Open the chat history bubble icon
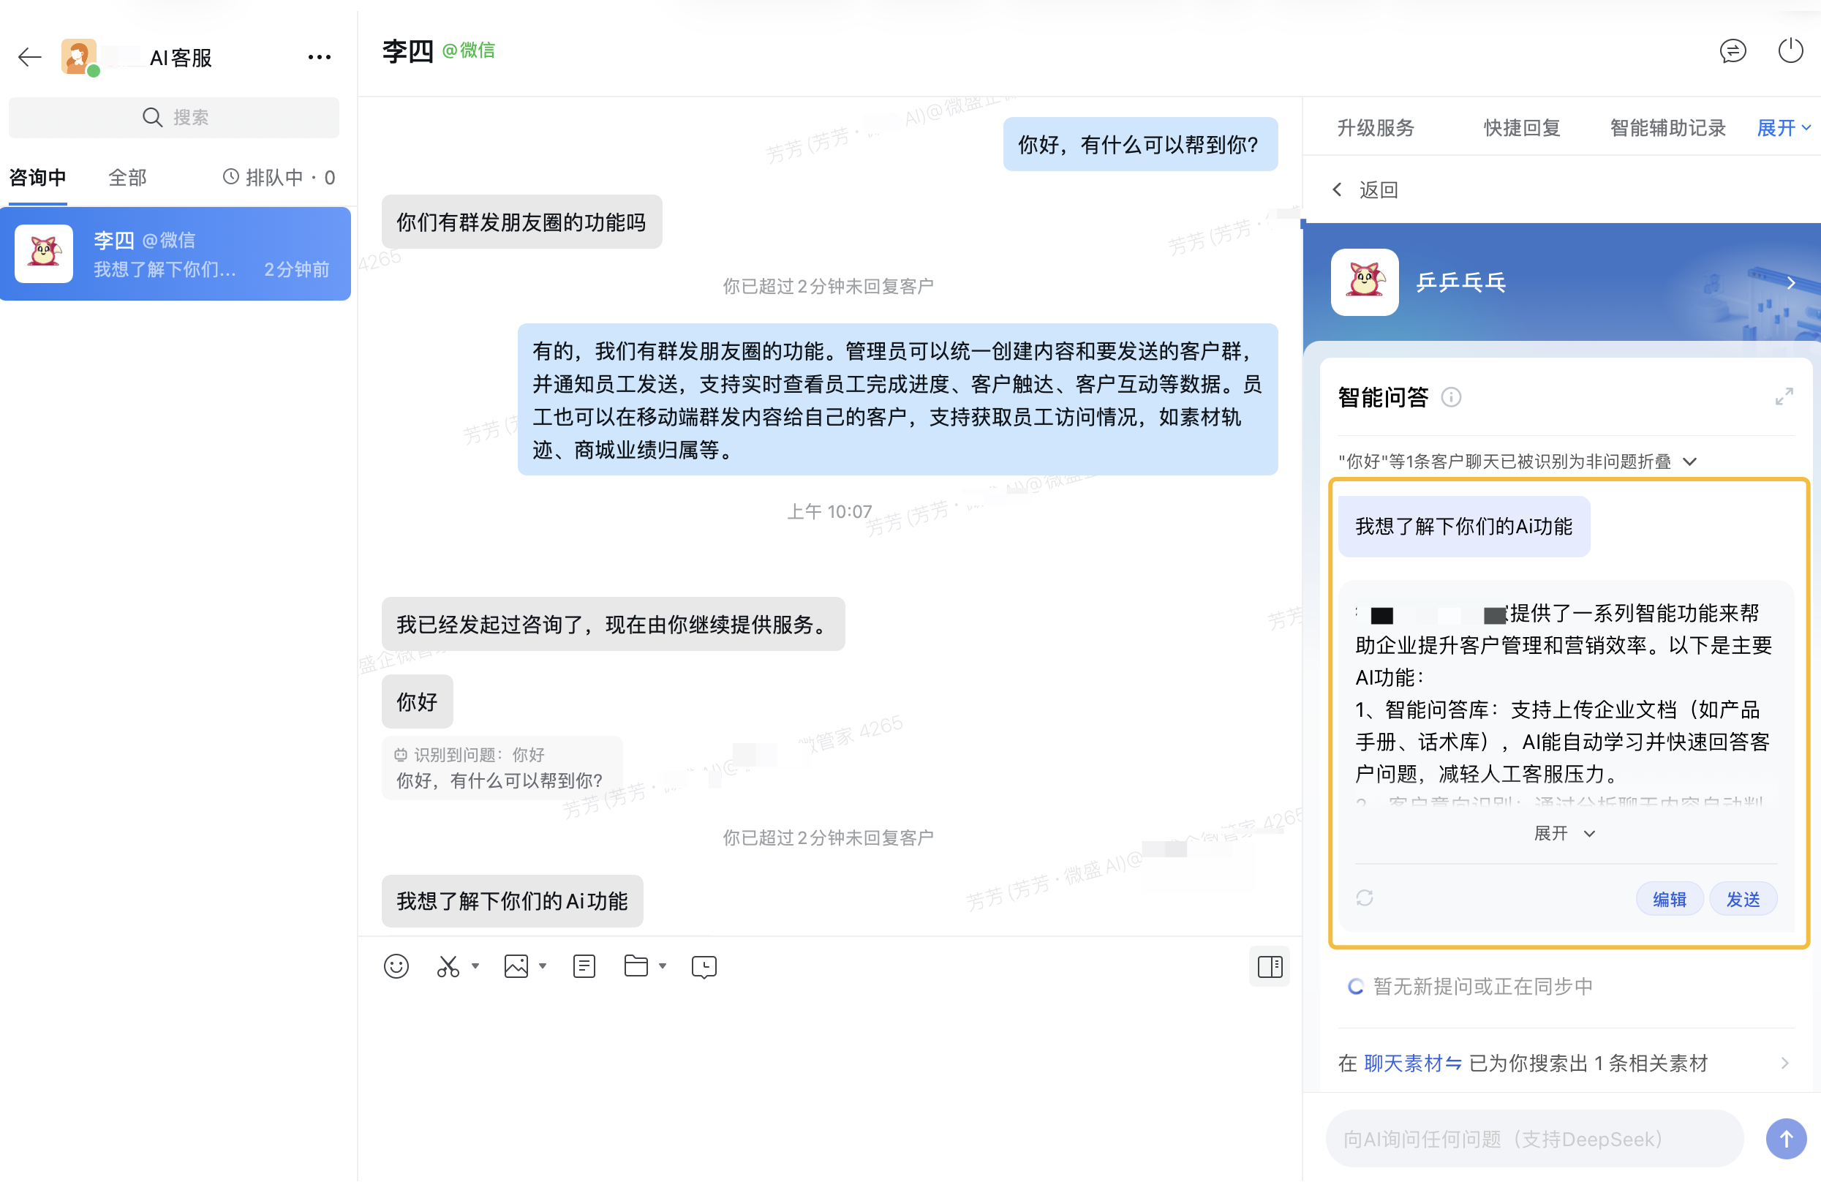This screenshot has width=1821, height=1182. click(x=1733, y=51)
